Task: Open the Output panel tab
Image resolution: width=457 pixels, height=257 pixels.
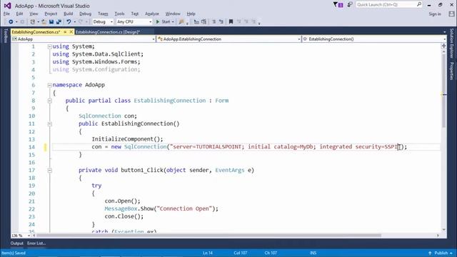Action: [x=17, y=243]
